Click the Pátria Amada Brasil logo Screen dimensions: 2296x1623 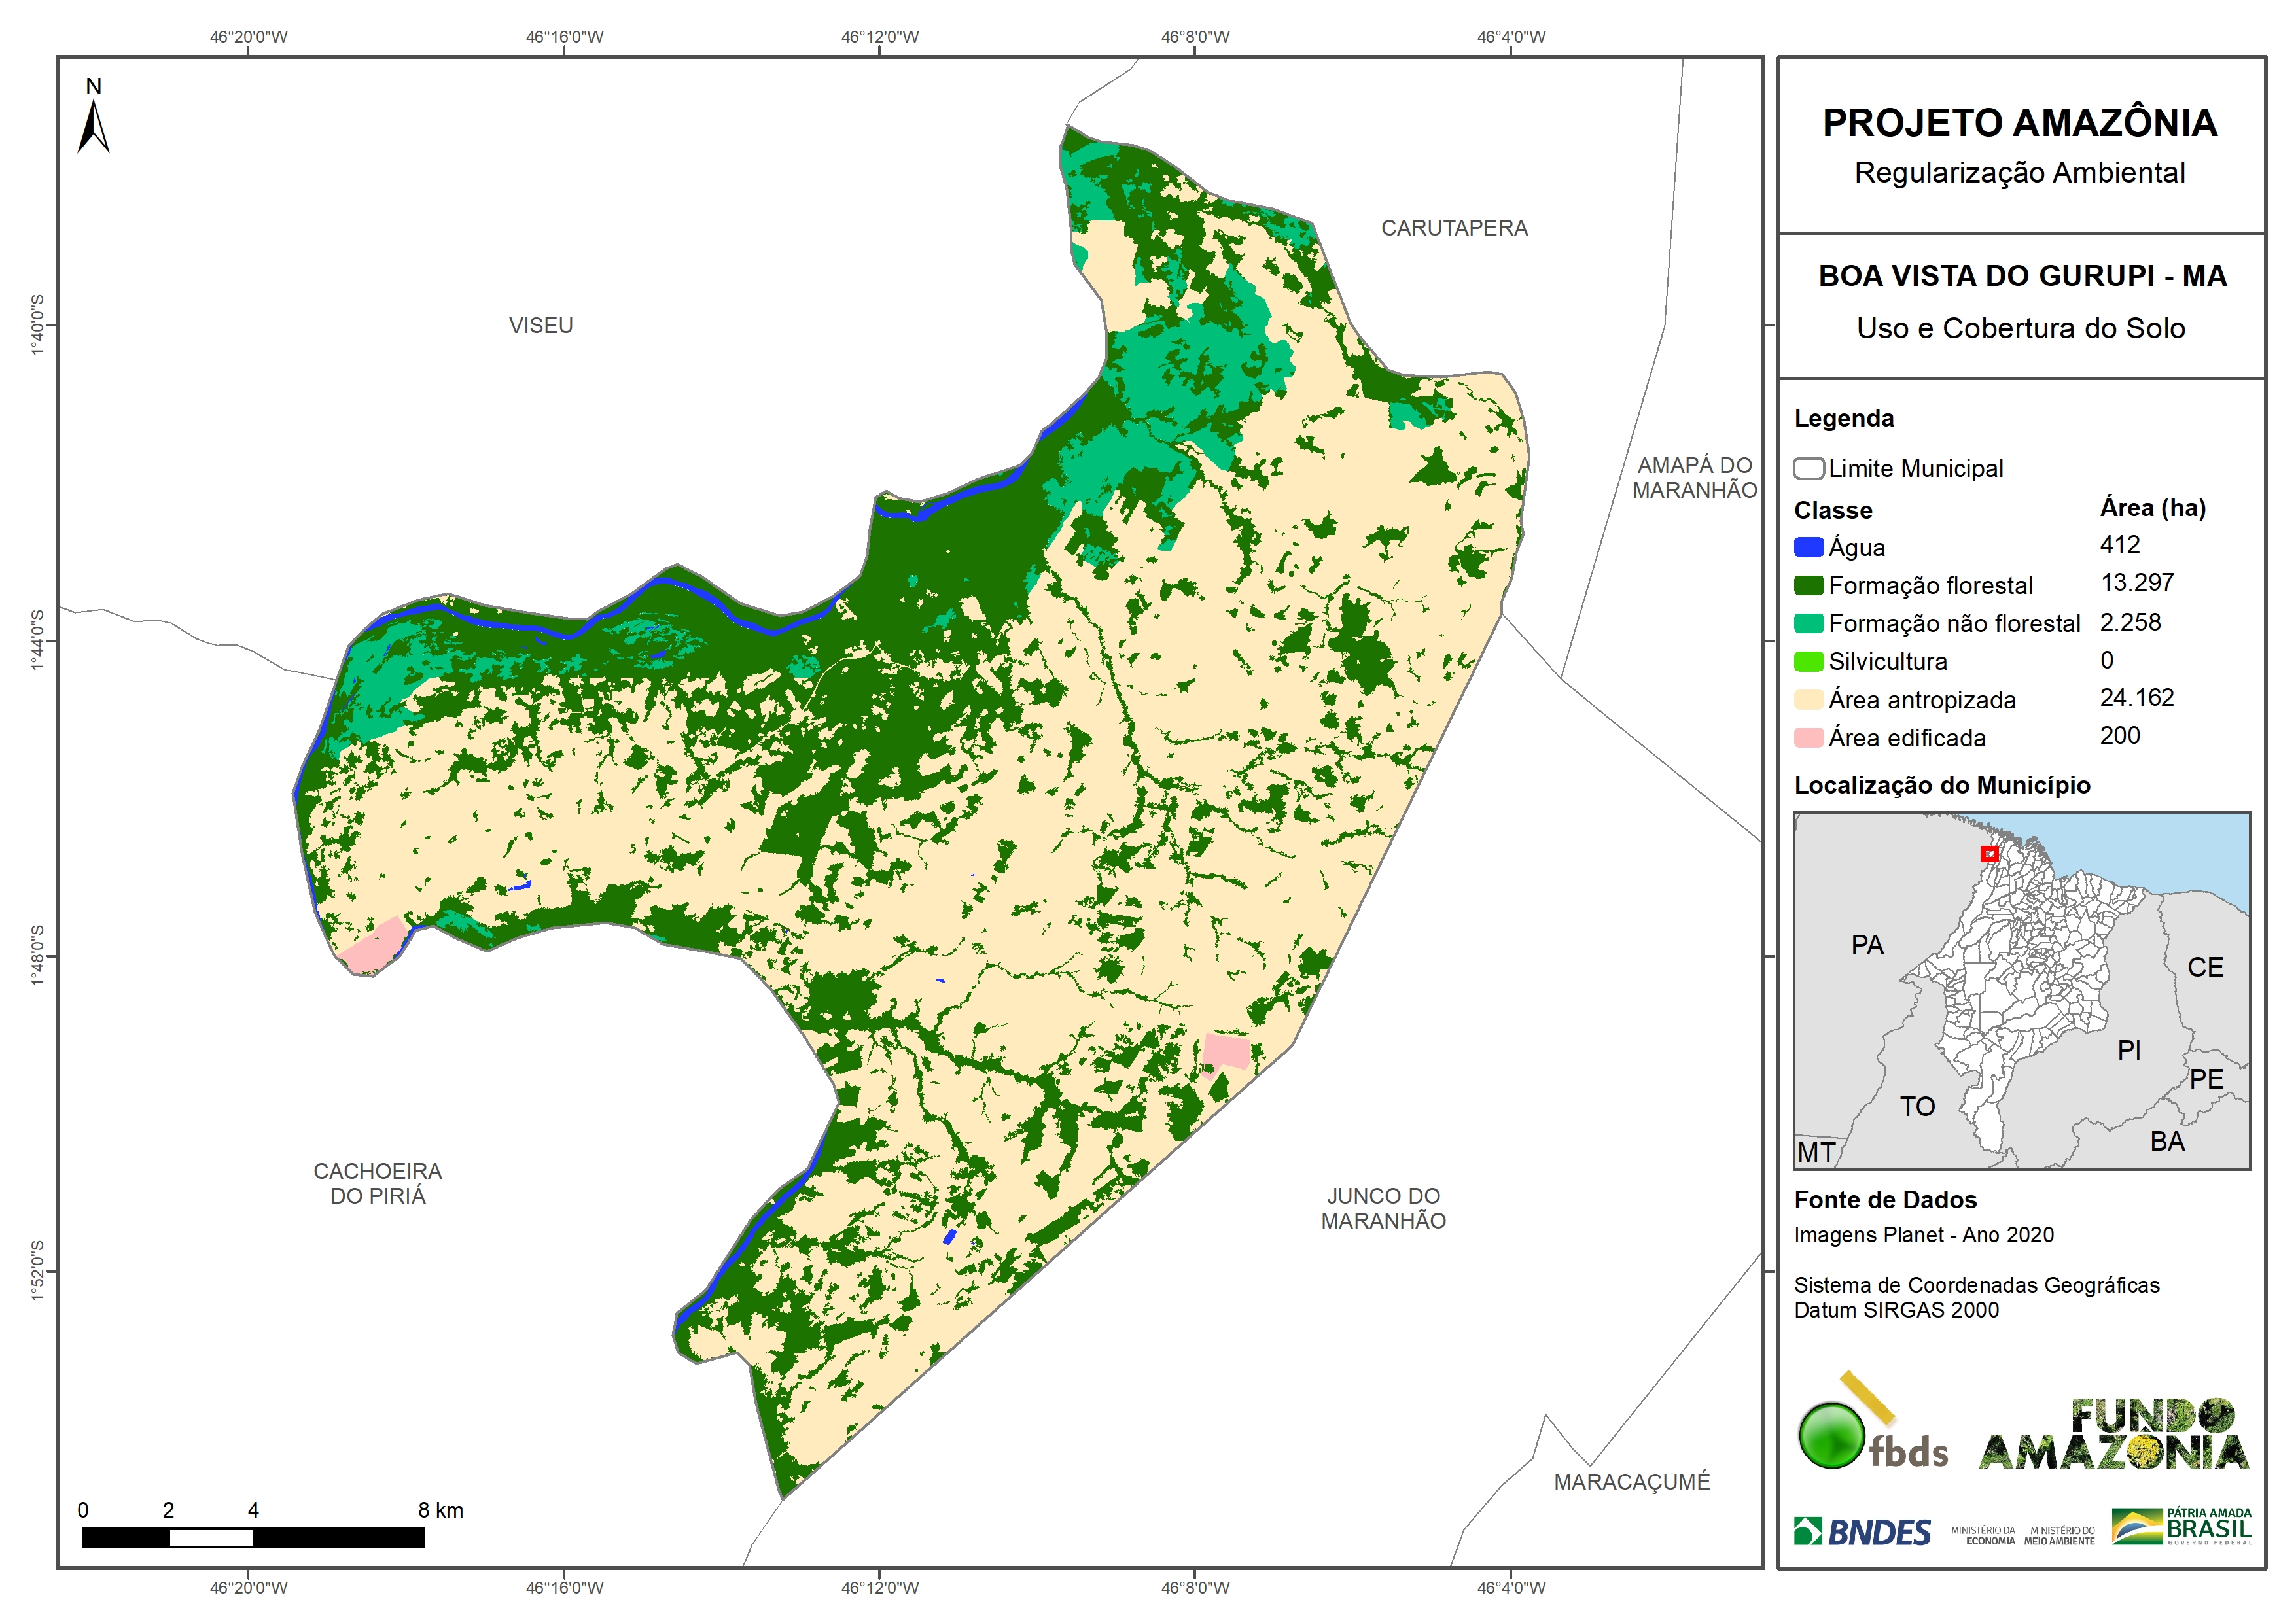click(x=2182, y=1527)
